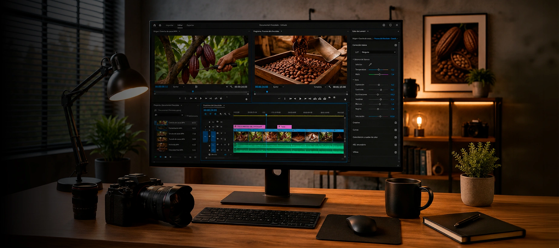
Task: Toggle the HSL secundario checkbox
Action: [395, 145]
